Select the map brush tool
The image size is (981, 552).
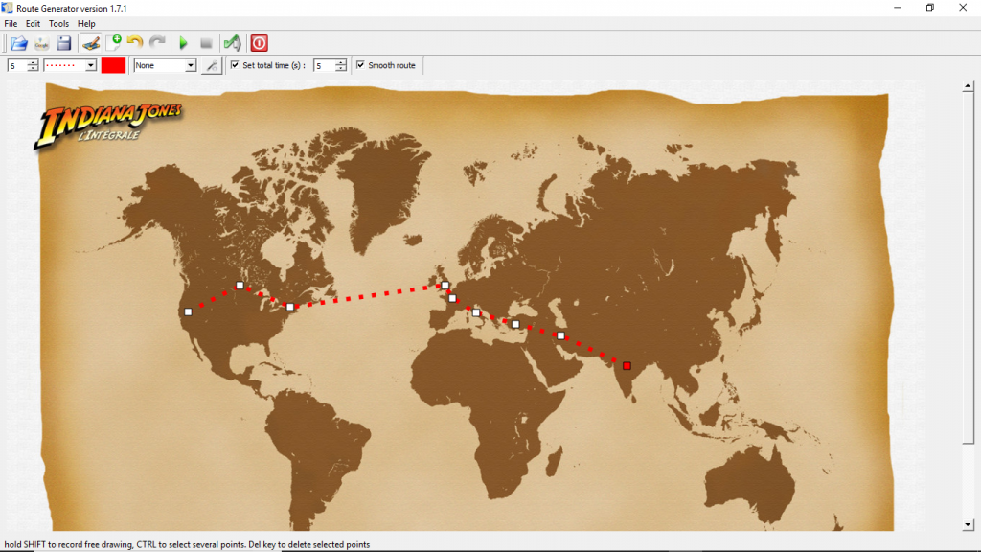(91, 42)
